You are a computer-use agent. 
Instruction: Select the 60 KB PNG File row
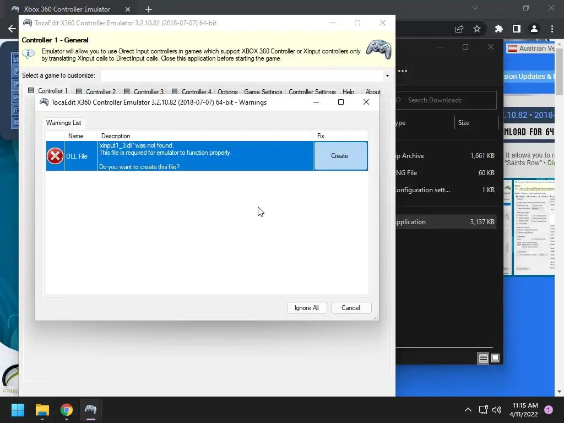tap(446, 172)
